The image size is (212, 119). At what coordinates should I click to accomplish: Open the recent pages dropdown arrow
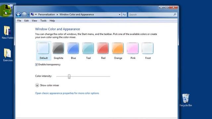pyautogui.click(x=28, y=15)
